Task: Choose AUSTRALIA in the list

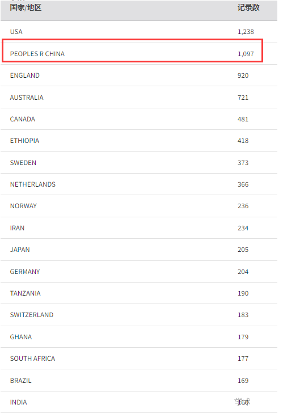Action: [x=27, y=98]
